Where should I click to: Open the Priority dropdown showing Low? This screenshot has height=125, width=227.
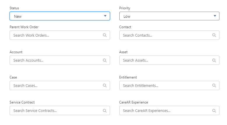169,16
